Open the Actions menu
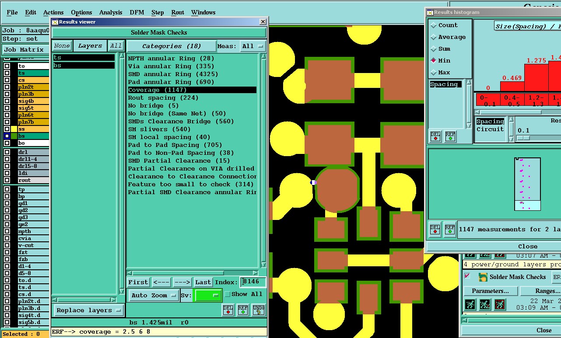 point(53,12)
